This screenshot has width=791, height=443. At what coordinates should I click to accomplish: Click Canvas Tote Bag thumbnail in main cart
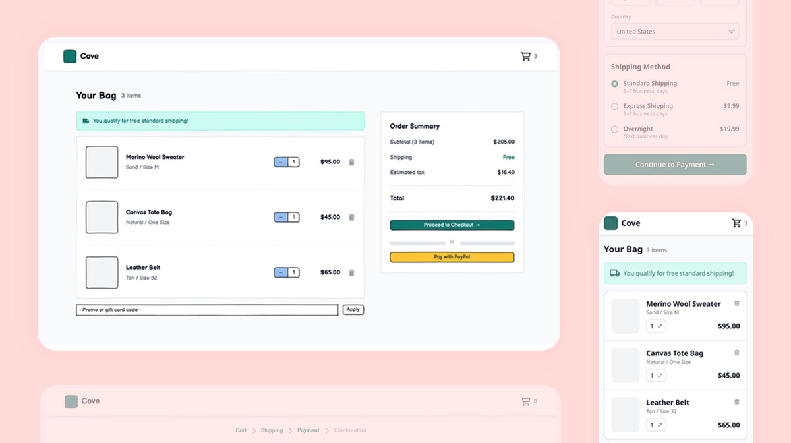tap(102, 218)
